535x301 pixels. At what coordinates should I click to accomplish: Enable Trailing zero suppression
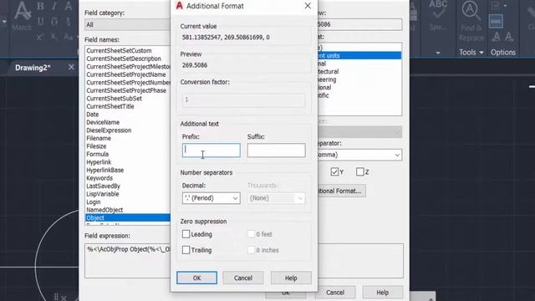[x=186, y=250]
